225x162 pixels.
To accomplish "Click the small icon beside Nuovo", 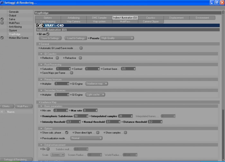I will click(x=2, y=112).
